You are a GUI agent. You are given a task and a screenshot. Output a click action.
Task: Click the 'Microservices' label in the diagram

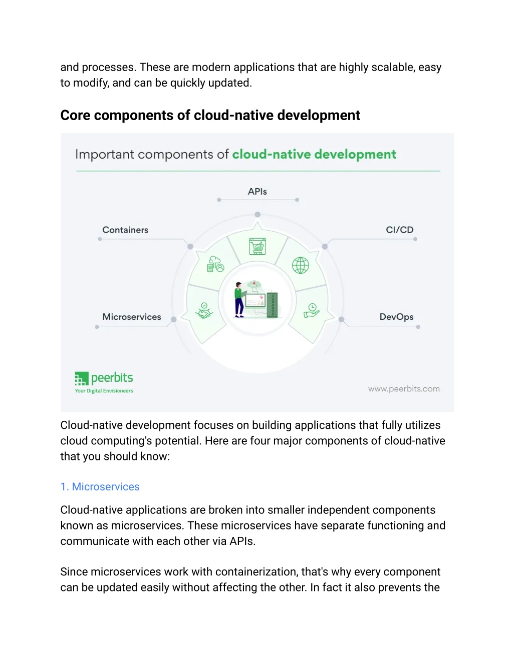[132, 317]
